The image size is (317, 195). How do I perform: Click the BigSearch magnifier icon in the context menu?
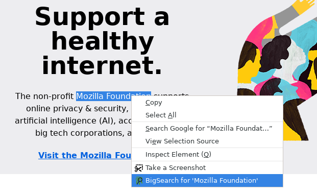(x=139, y=181)
